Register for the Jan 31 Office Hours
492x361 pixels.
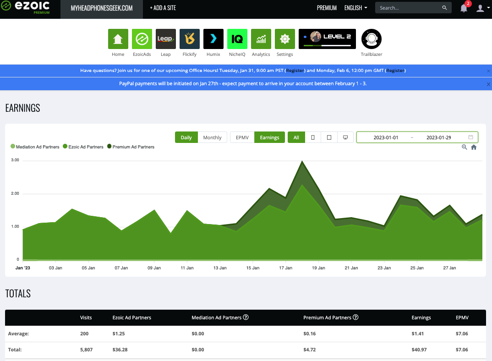click(295, 70)
